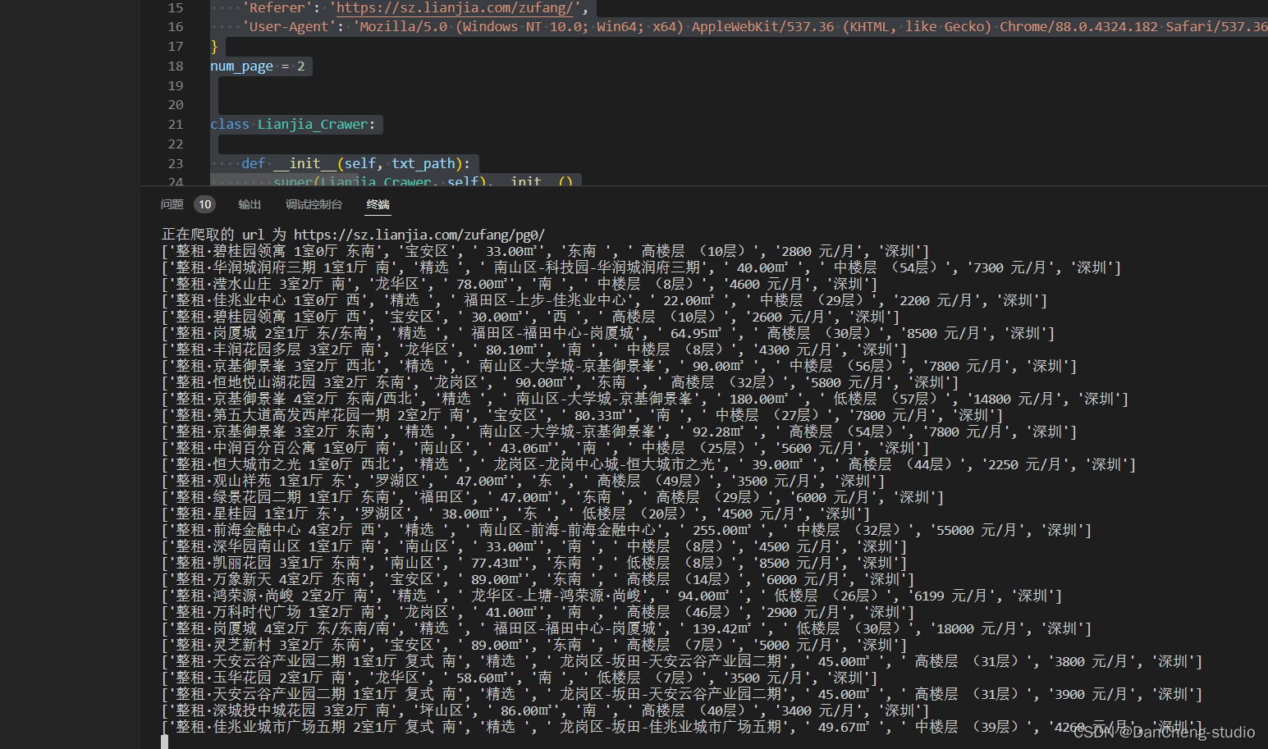
Task: Switch to the 终端 tab
Action: pyautogui.click(x=378, y=204)
